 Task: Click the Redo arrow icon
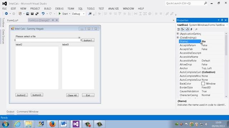[50, 14]
